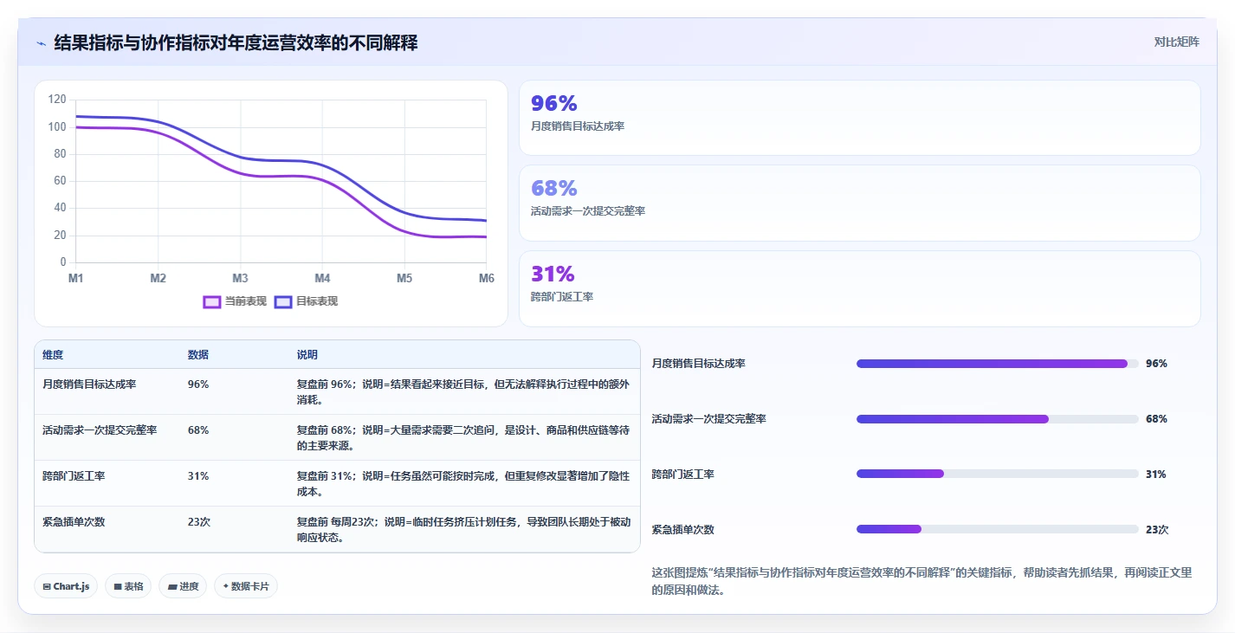Click the M3 axis label on chart
This screenshot has height=633, width=1235.
point(240,278)
